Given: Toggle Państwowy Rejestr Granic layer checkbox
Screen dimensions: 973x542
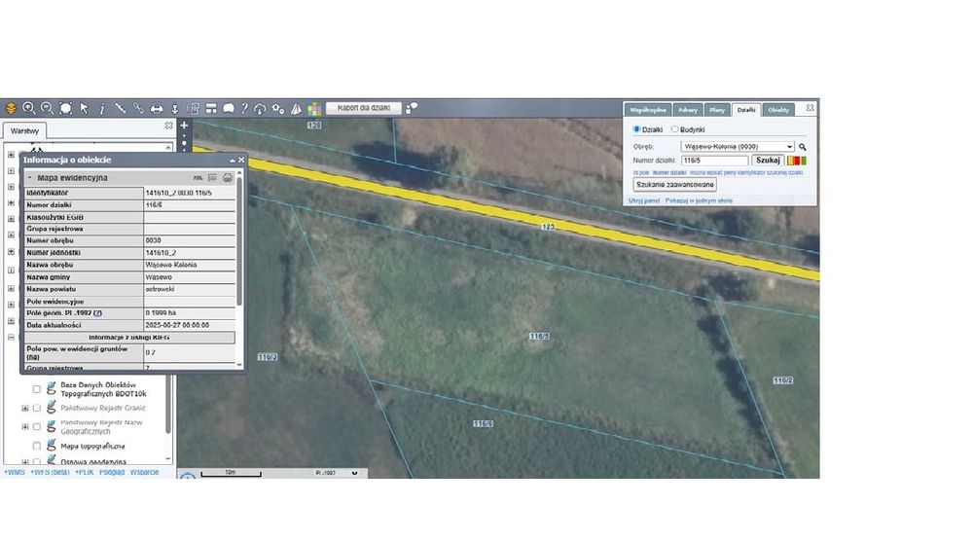Looking at the screenshot, I should click(x=37, y=408).
